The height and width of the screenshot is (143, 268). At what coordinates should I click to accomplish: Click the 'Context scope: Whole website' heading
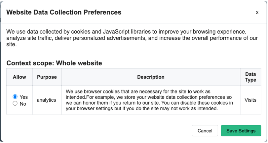(x=54, y=63)
